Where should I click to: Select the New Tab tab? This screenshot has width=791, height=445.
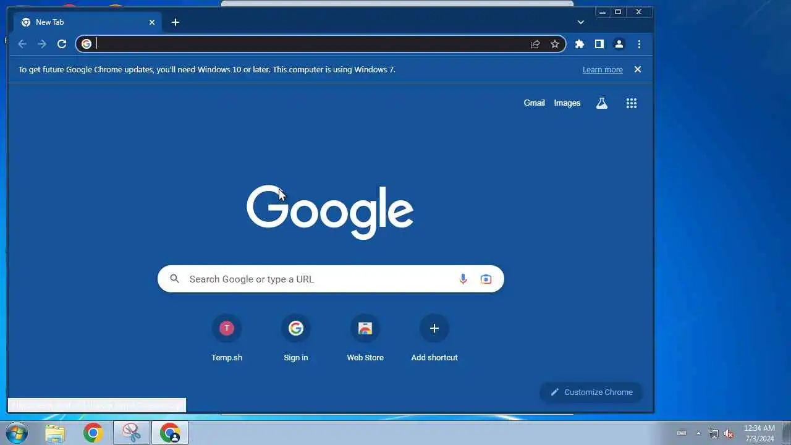[88, 22]
